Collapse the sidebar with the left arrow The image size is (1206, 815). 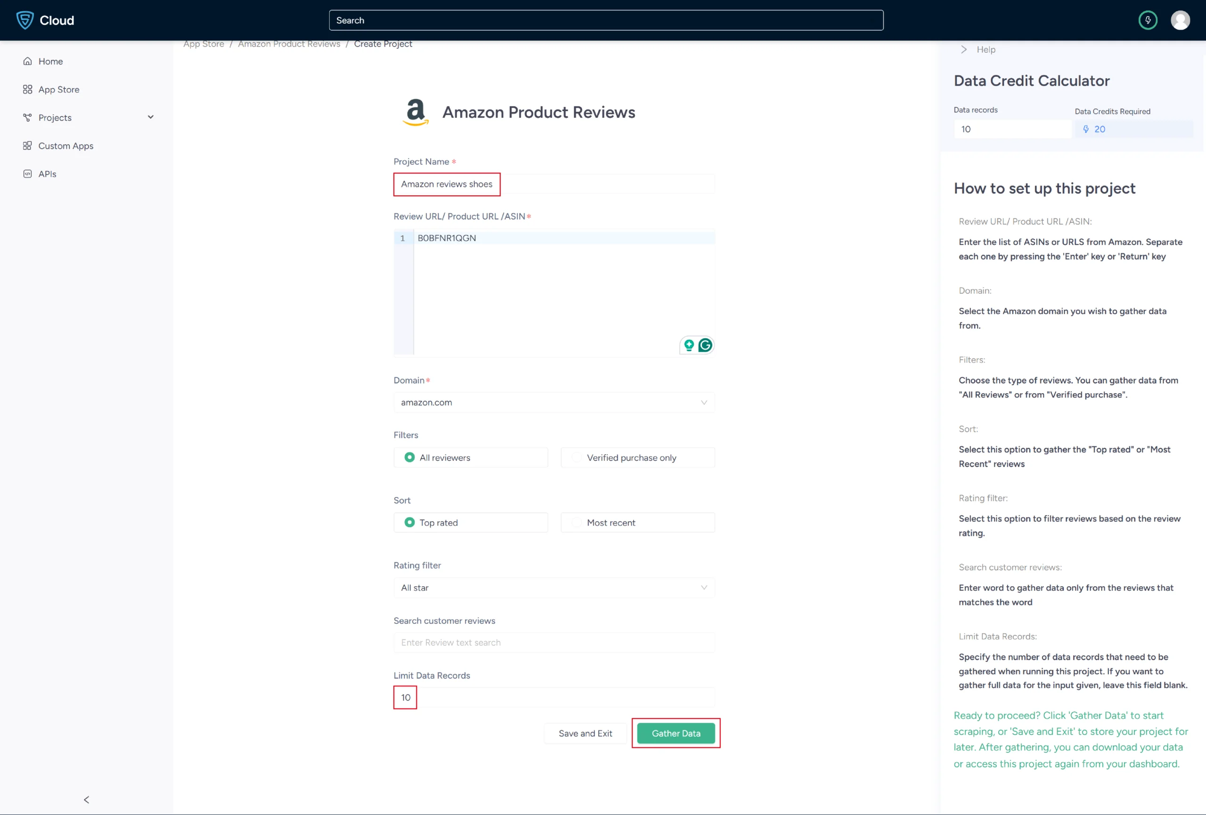pos(87,799)
